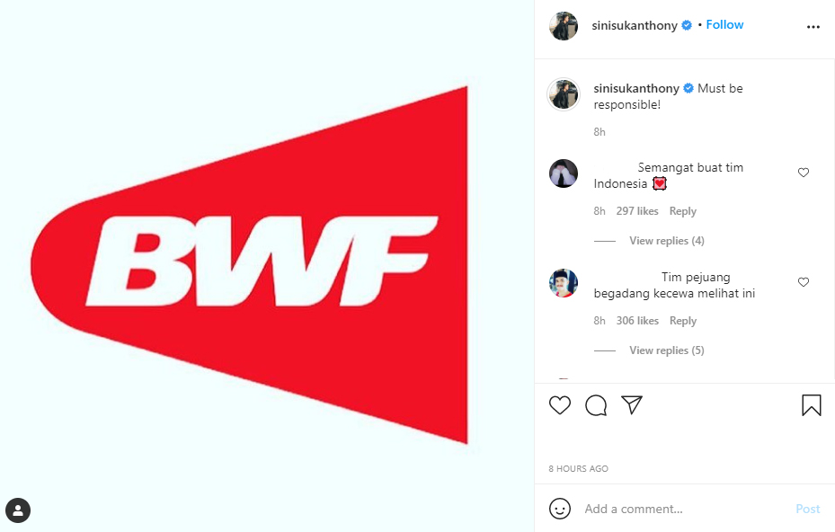Screen dimensions: 835x532
Task: Like the 'Tim pejuang begadang' comment
Action: [804, 281]
